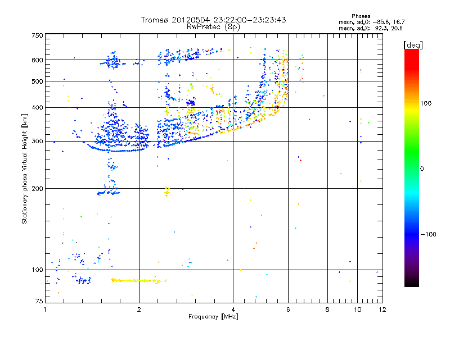Click the '100' colorbar tick label

426,103
